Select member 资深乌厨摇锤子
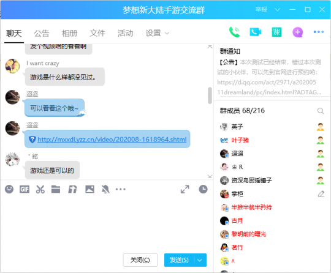 [272, 181]
